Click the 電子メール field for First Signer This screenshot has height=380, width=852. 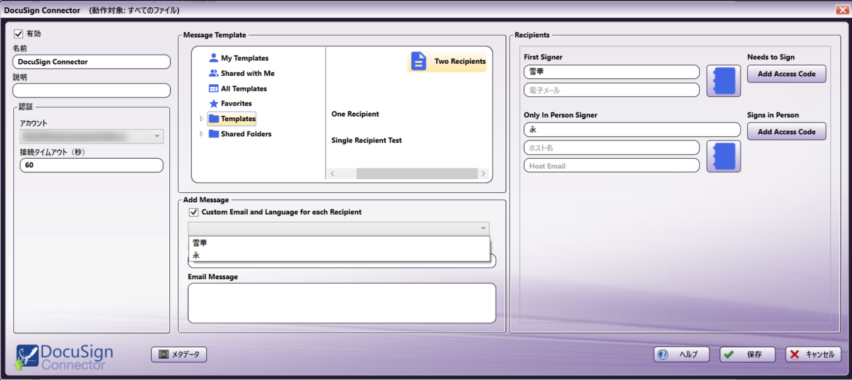tap(611, 90)
